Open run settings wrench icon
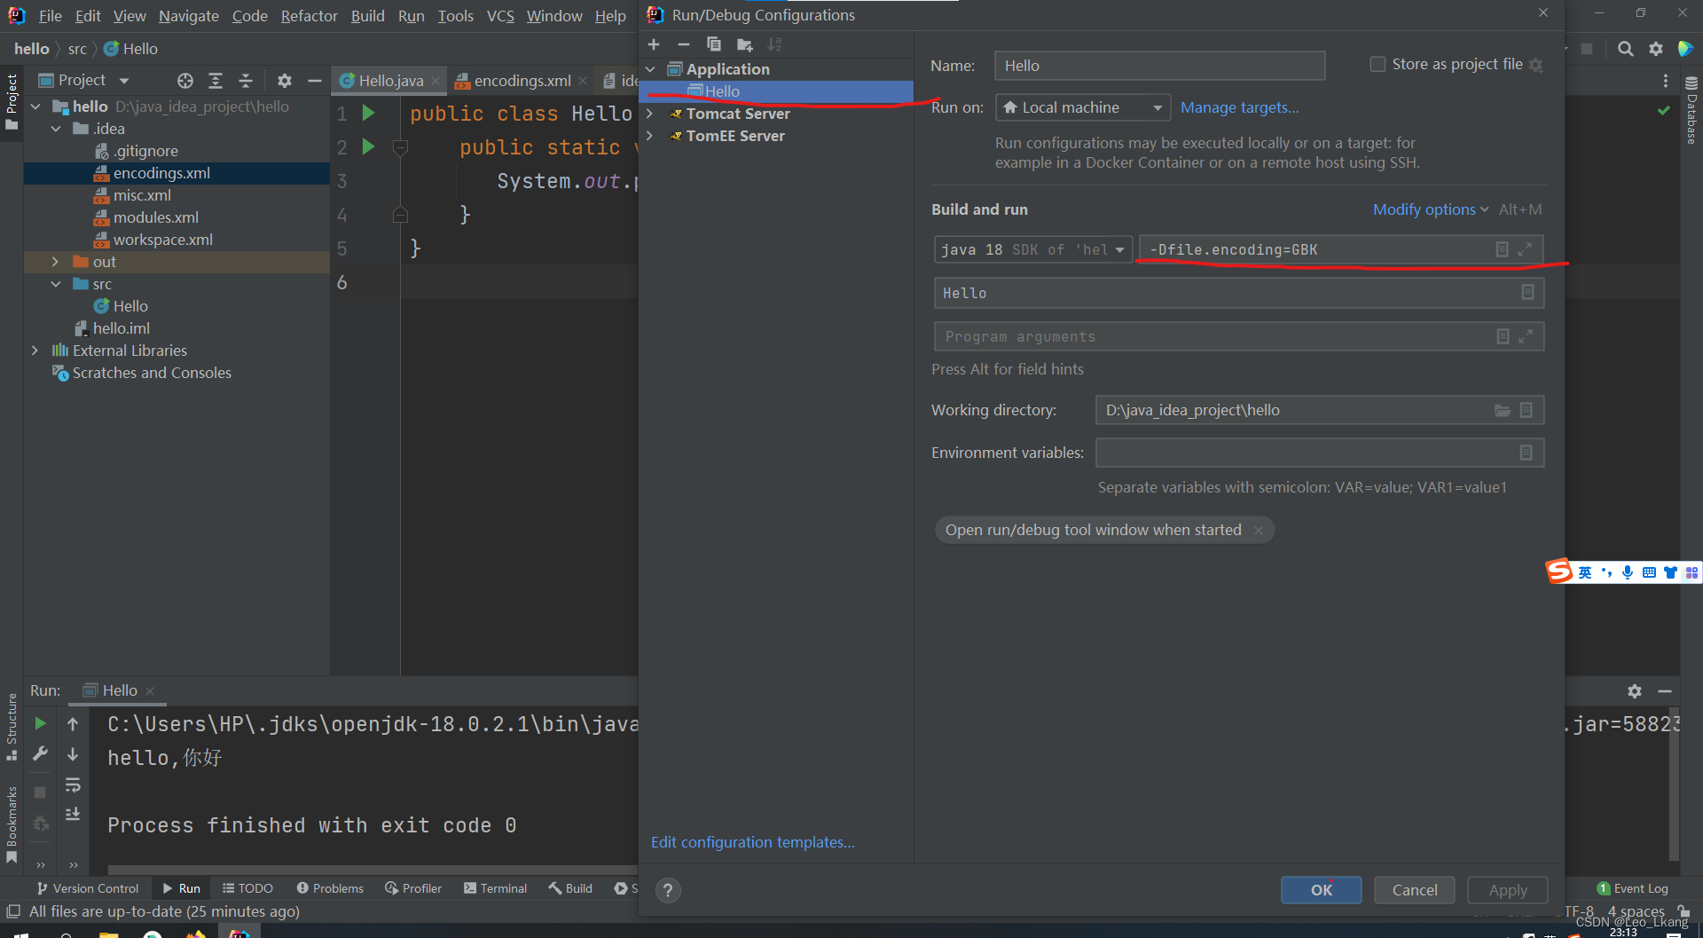Image resolution: width=1703 pixels, height=938 pixels. click(x=40, y=754)
